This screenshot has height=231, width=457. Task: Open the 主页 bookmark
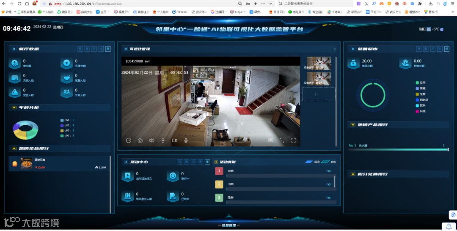(x=102, y=12)
